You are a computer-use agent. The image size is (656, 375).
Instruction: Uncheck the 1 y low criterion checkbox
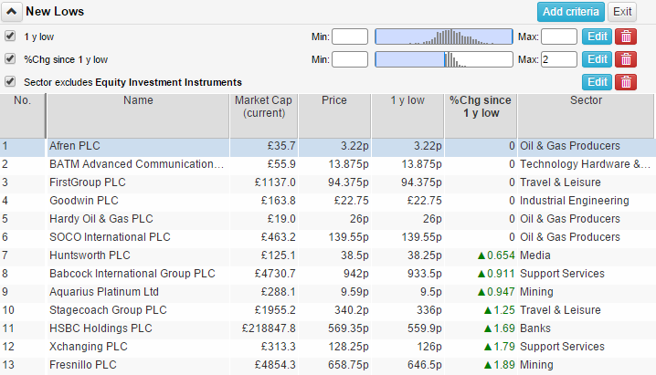[x=10, y=36]
